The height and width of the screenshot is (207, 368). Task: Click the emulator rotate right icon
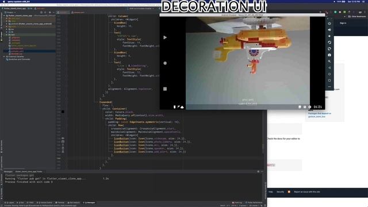click(x=329, y=49)
